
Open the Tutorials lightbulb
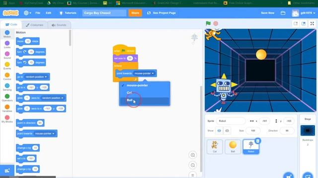coord(68,13)
